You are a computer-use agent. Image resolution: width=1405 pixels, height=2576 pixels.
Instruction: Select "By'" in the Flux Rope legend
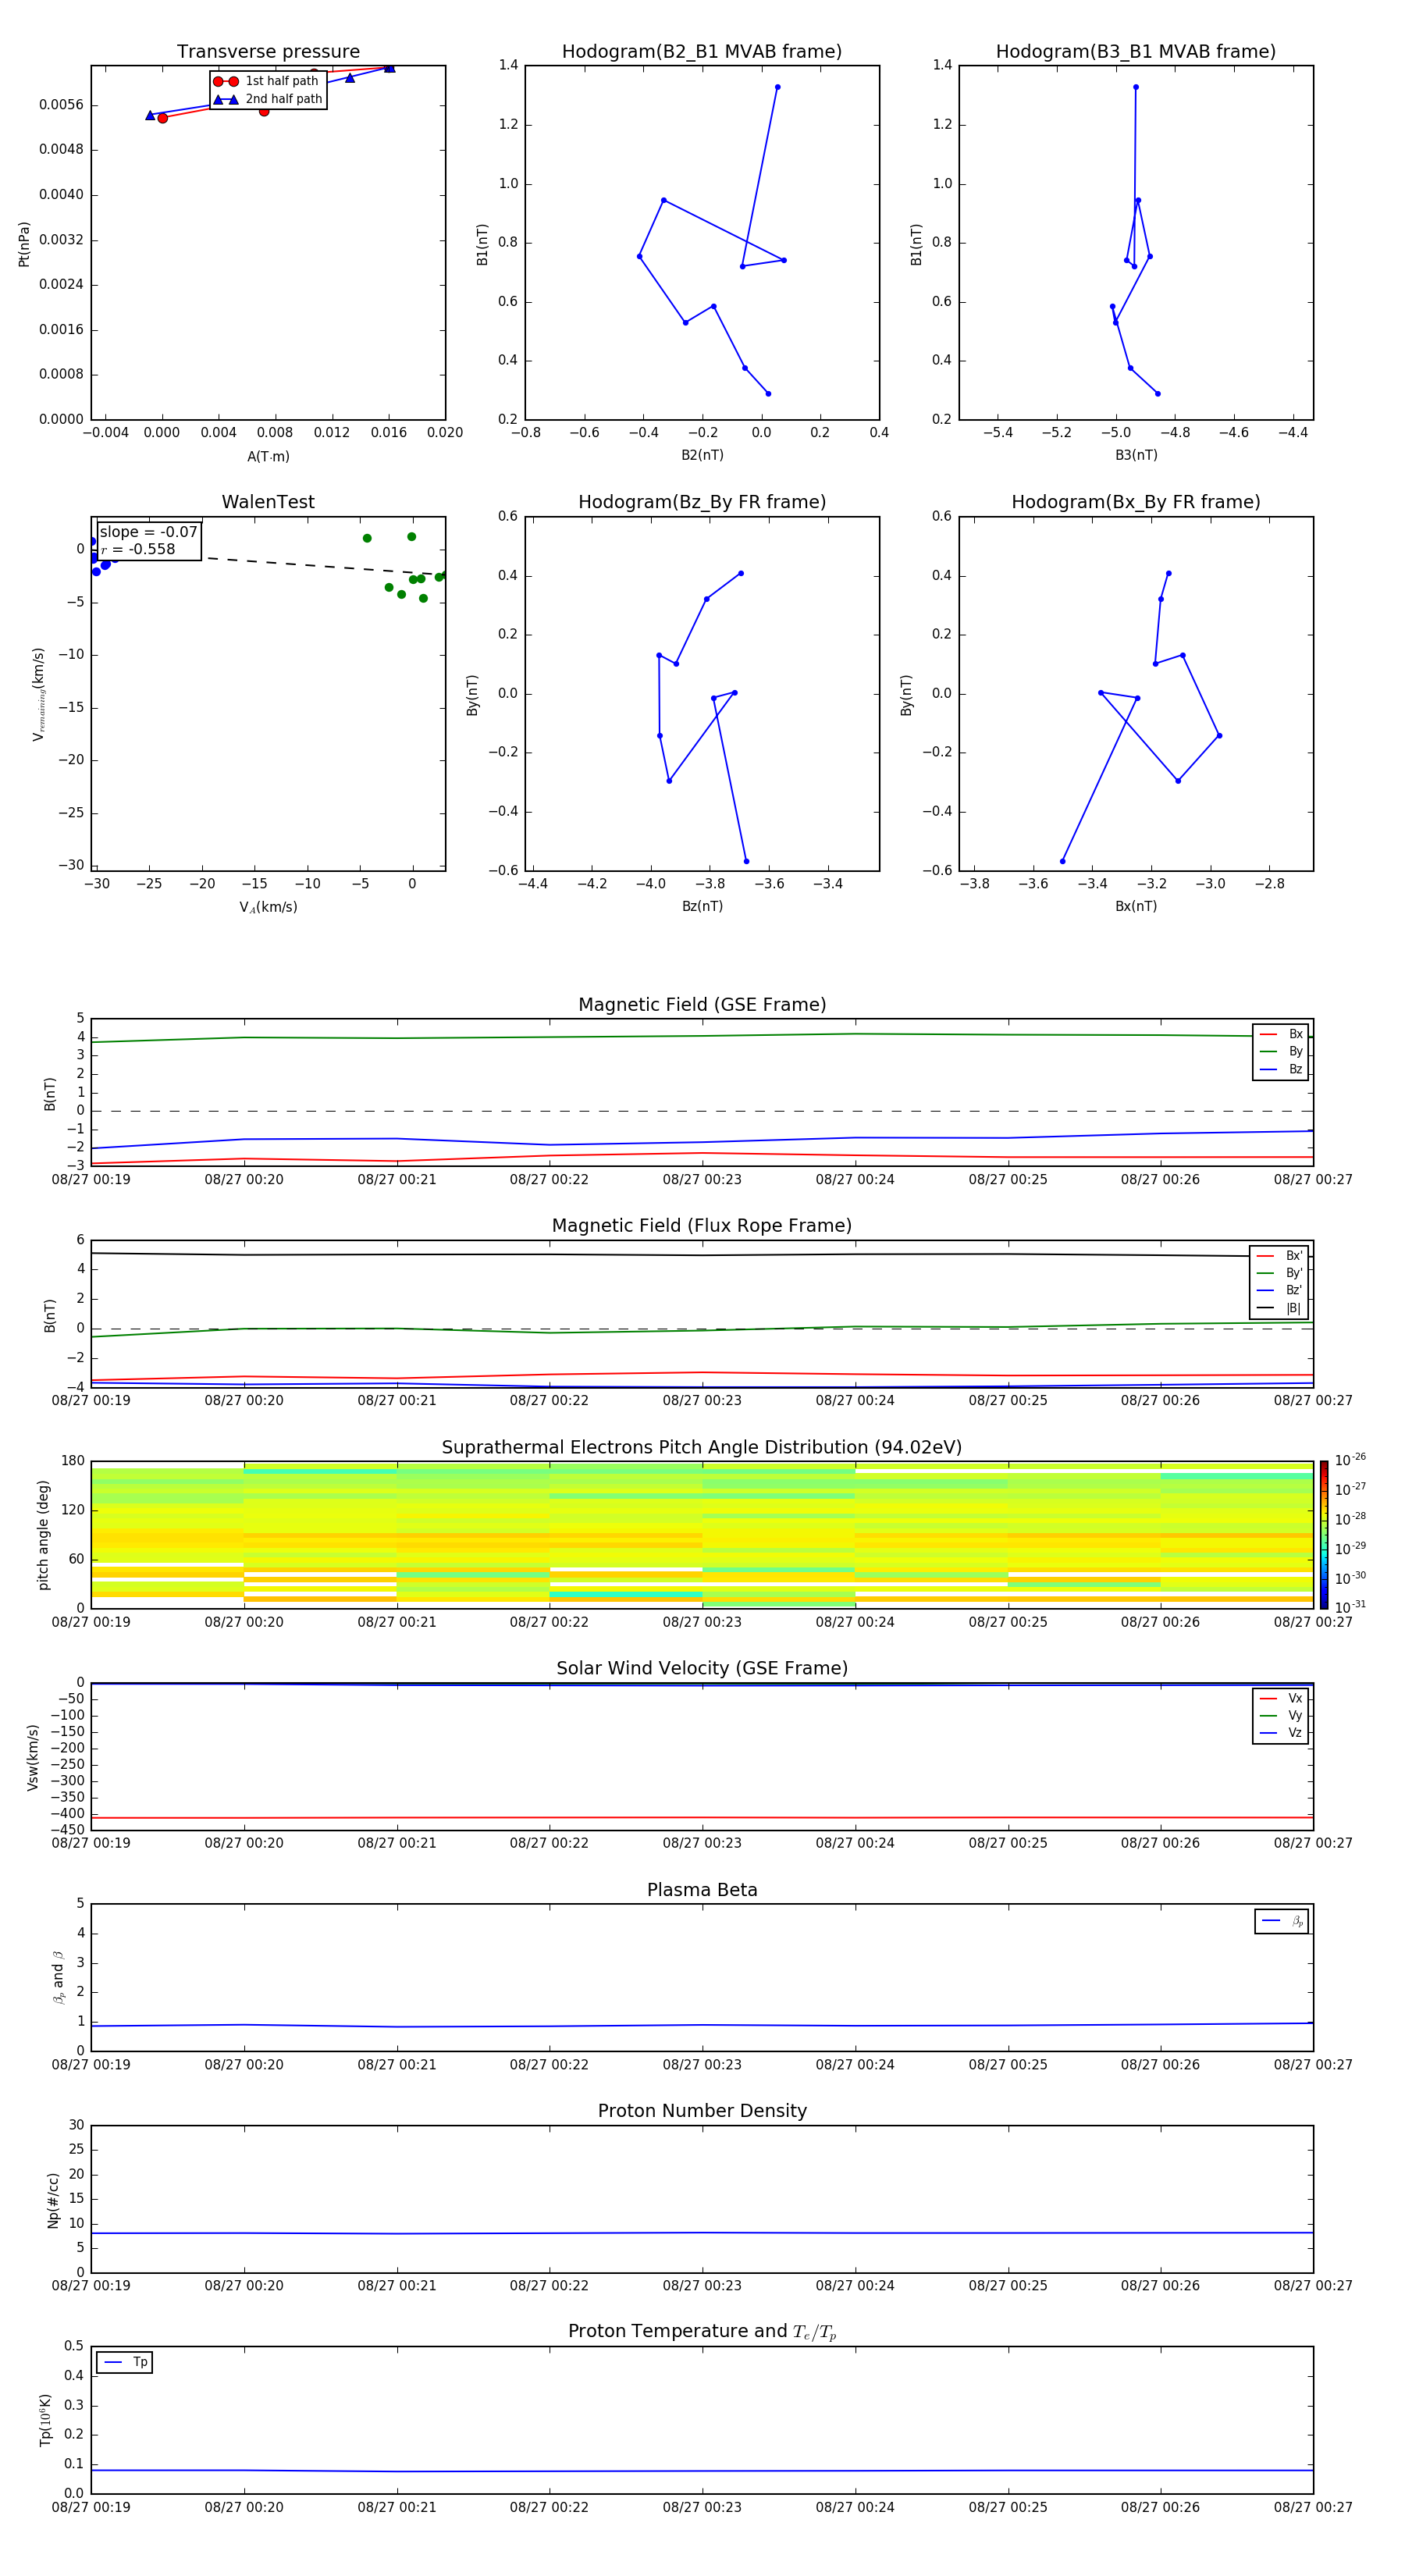1280,1273
